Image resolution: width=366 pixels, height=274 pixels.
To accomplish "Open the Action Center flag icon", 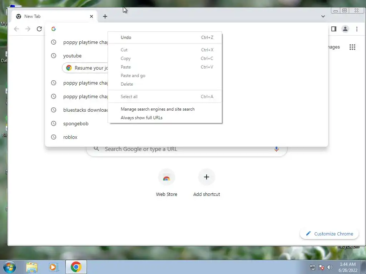I will [321, 267].
